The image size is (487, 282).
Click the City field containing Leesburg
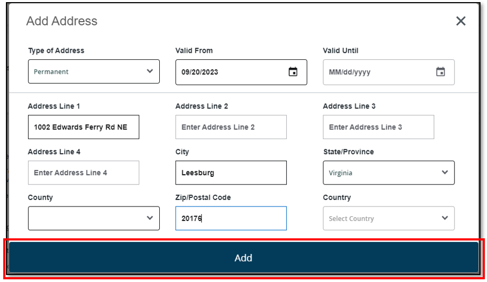(x=231, y=173)
